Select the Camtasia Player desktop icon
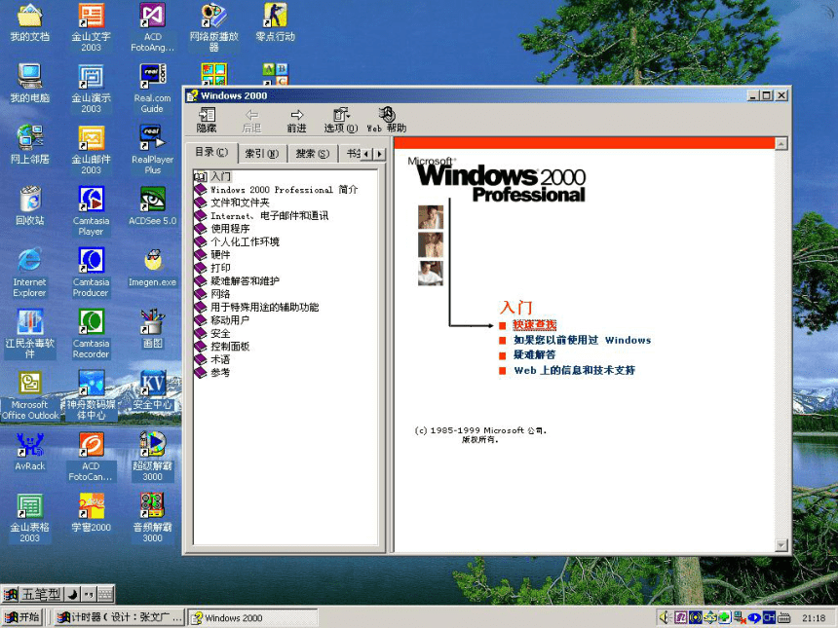This screenshot has height=628, width=838. click(x=92, y=211)
